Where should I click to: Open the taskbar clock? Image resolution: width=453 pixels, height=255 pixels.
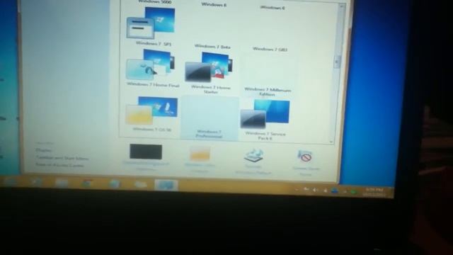374,192
